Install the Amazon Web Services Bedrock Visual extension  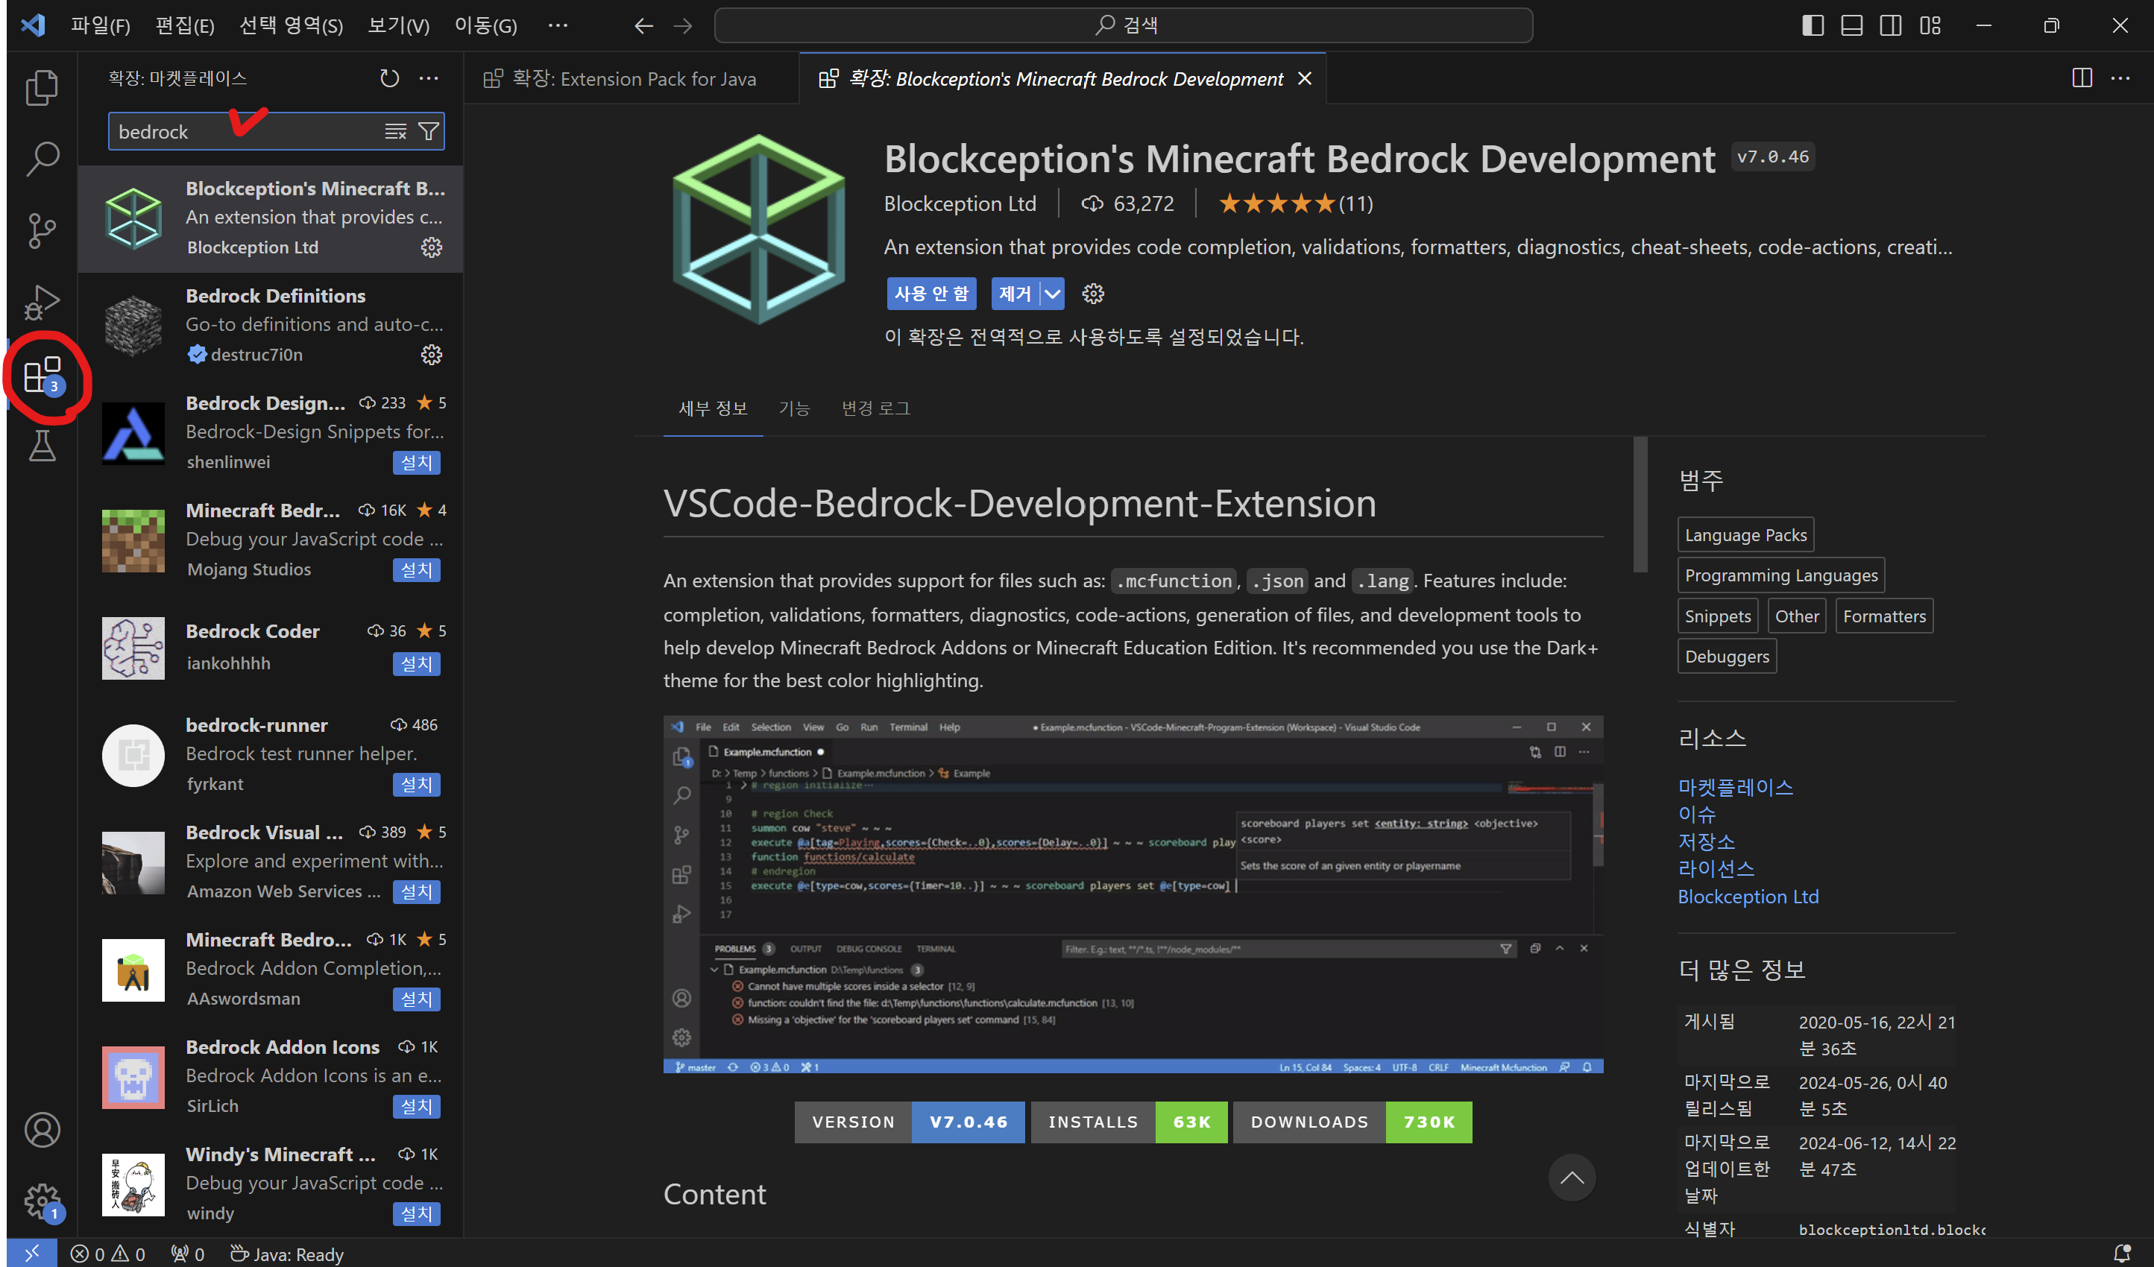[416, 892]
